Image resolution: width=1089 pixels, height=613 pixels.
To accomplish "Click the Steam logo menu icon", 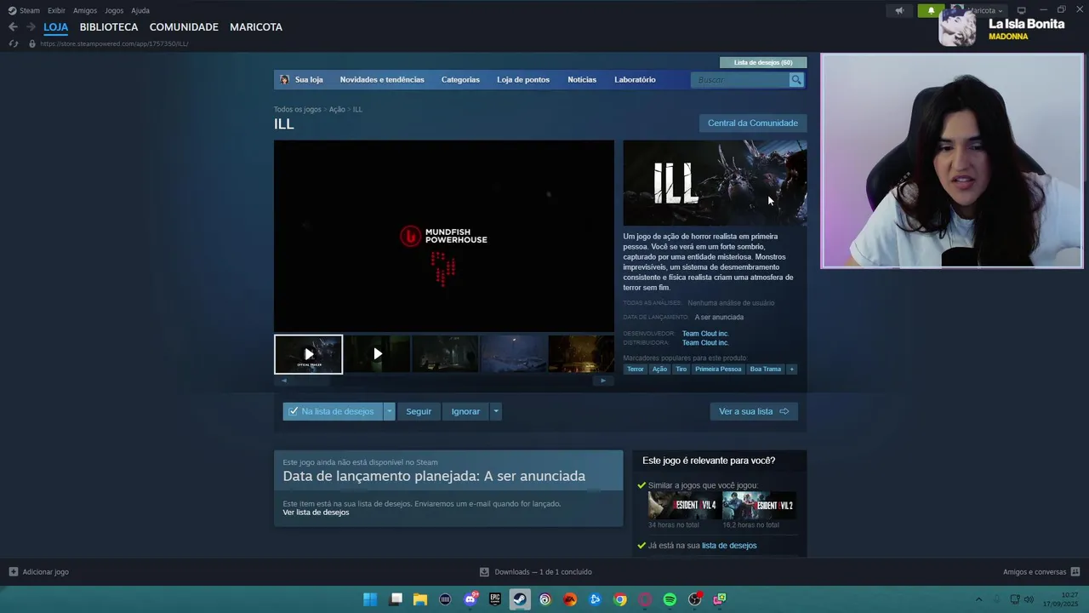I will 12,10.
